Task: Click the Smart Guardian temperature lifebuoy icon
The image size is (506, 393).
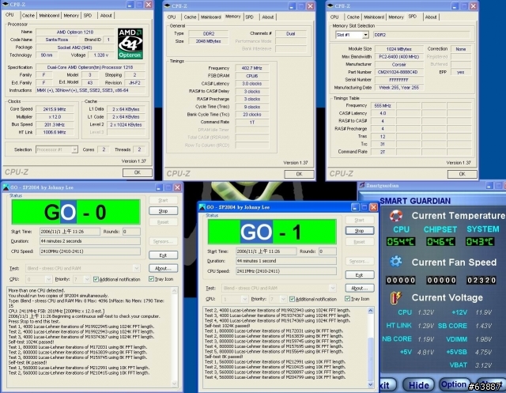Action: 396,216
